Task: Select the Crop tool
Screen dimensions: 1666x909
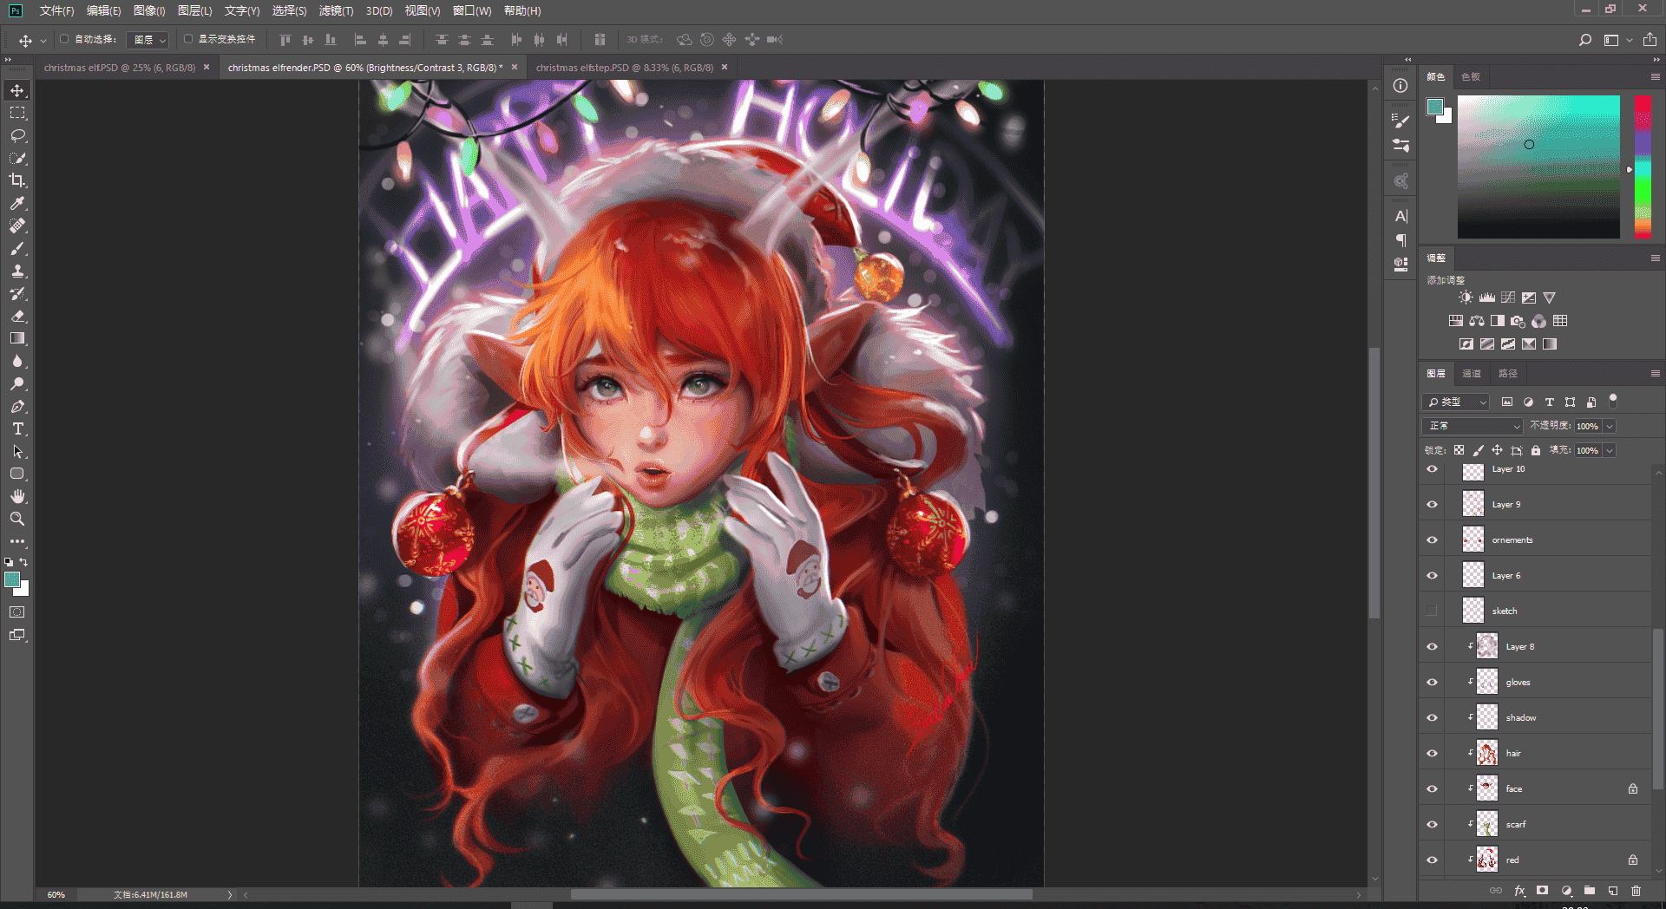Action: [17, 180]
